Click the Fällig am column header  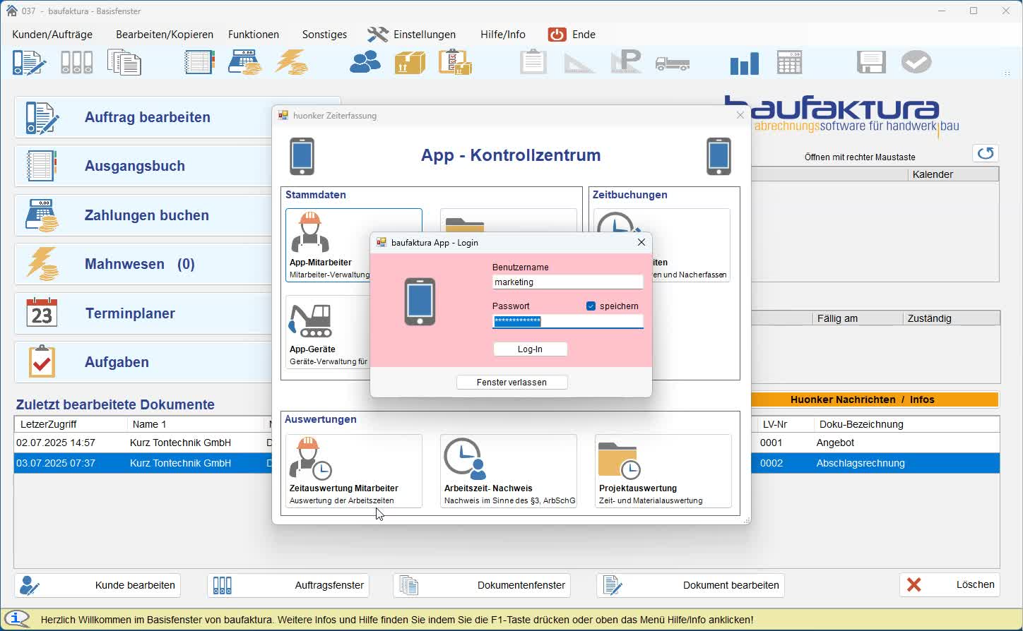click(x=858, y=318)
